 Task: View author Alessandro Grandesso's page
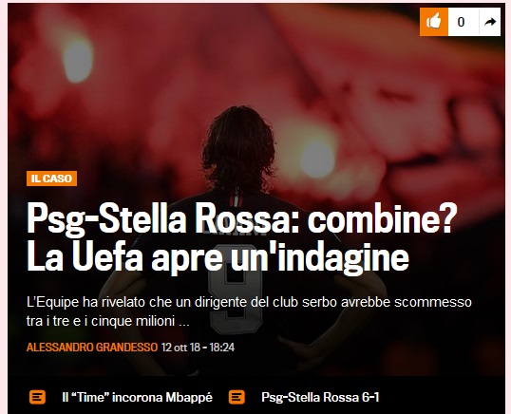92,348
